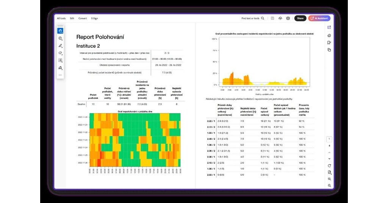
Task: Open the E-Sign menu
Action: tap(94, 18)
